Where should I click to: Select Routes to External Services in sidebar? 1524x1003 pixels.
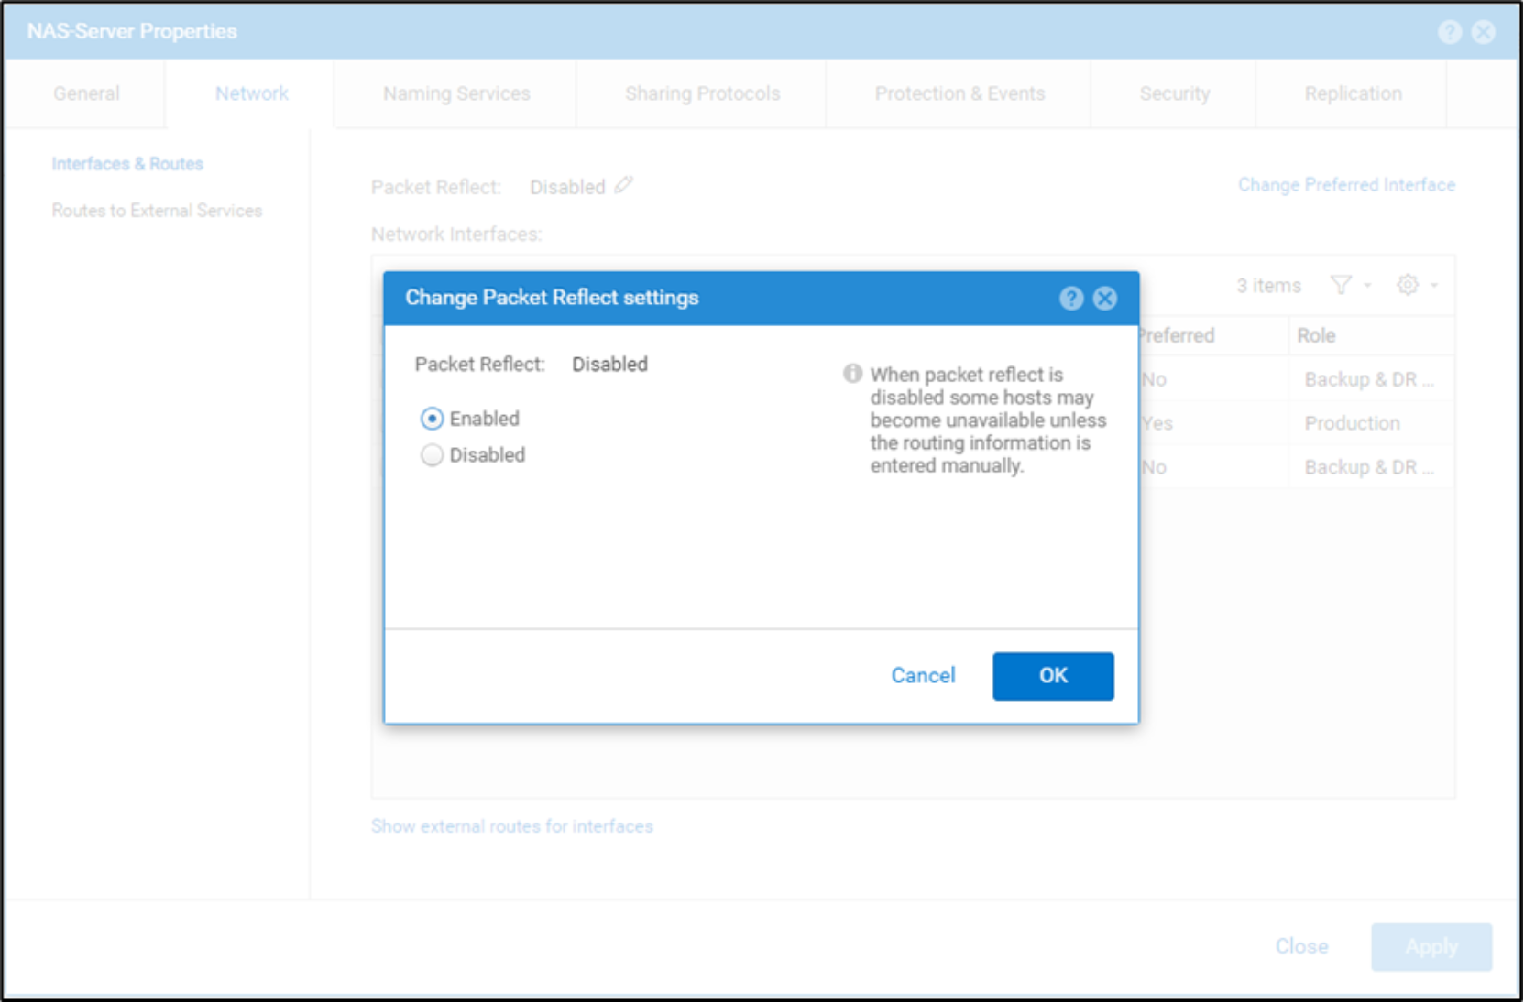coord(157,211)
